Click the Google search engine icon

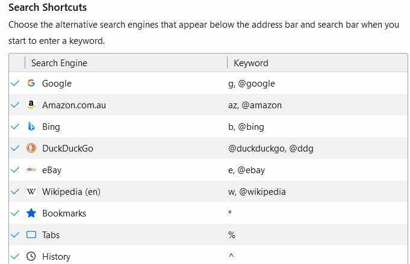(x=31, y=83)
